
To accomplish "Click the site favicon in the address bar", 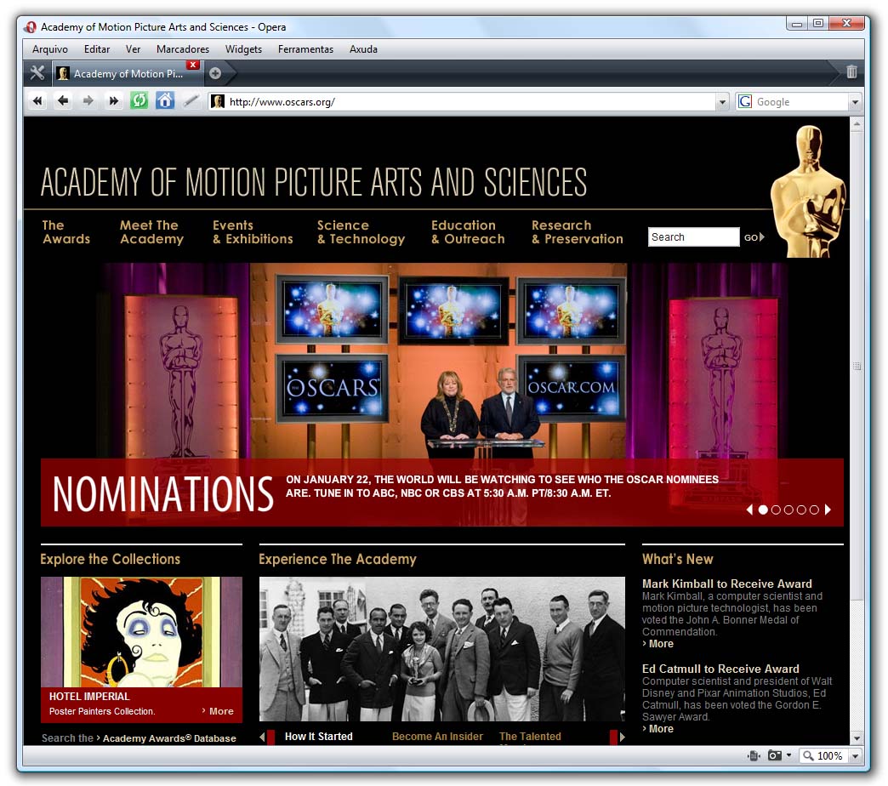I will [x=218, y=102].
